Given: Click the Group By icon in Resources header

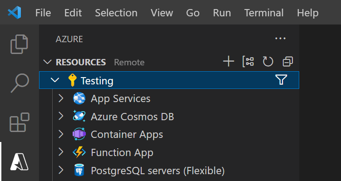Looking at the screenshot, I should (248, 62).
